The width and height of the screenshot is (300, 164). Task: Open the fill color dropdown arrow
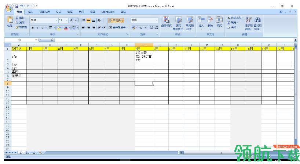(62, 28)
